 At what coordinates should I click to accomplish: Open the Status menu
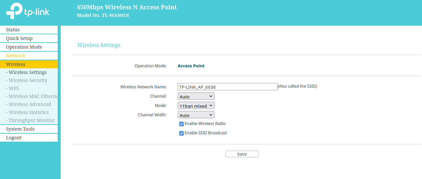point(29,30)
